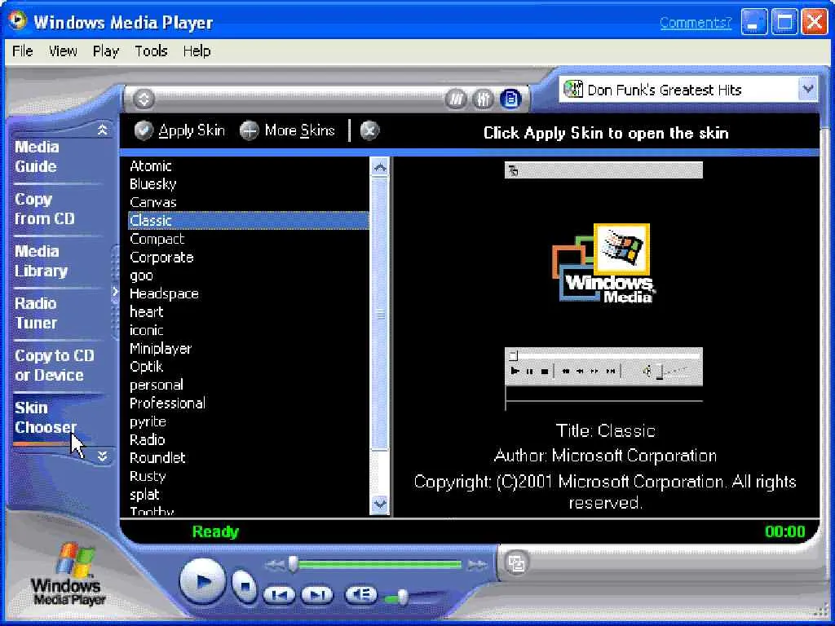Screen dimensions: 835x626
Task: Click the Apply Skin checkmark icon
Action: pos(144,130)
